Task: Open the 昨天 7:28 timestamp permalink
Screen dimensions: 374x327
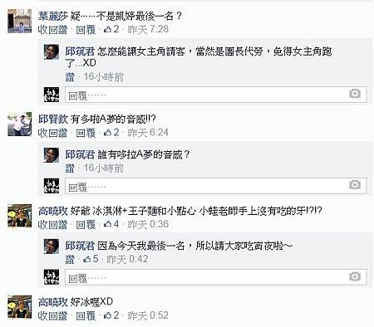Action: pos(148,29)
